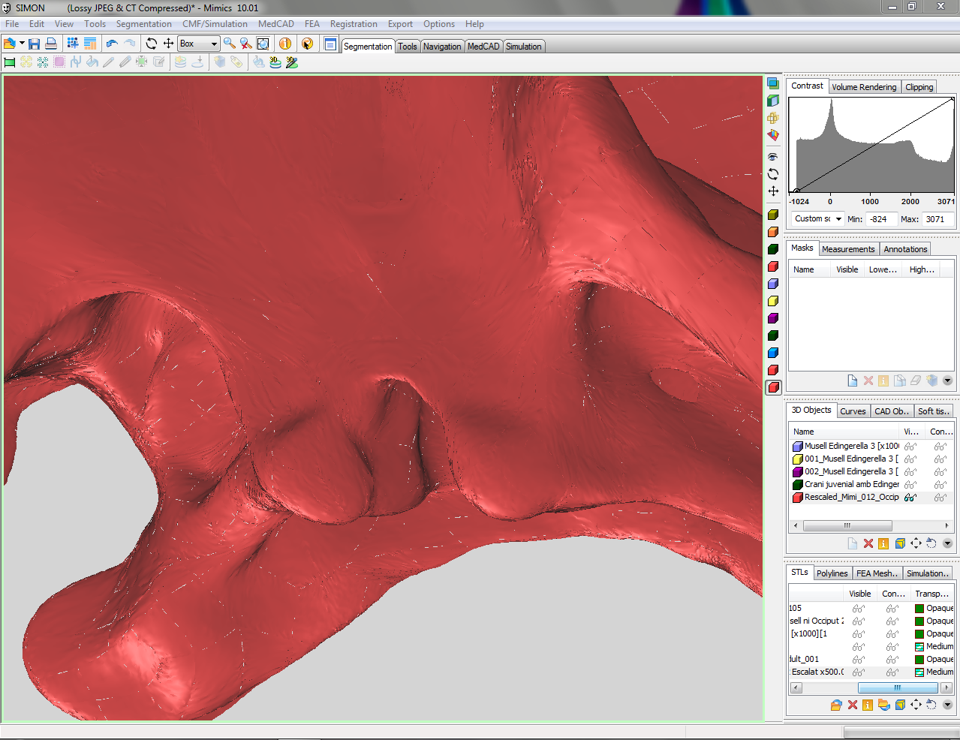Open the Curves tab in objects panel
960x740 pixels.
853,411
